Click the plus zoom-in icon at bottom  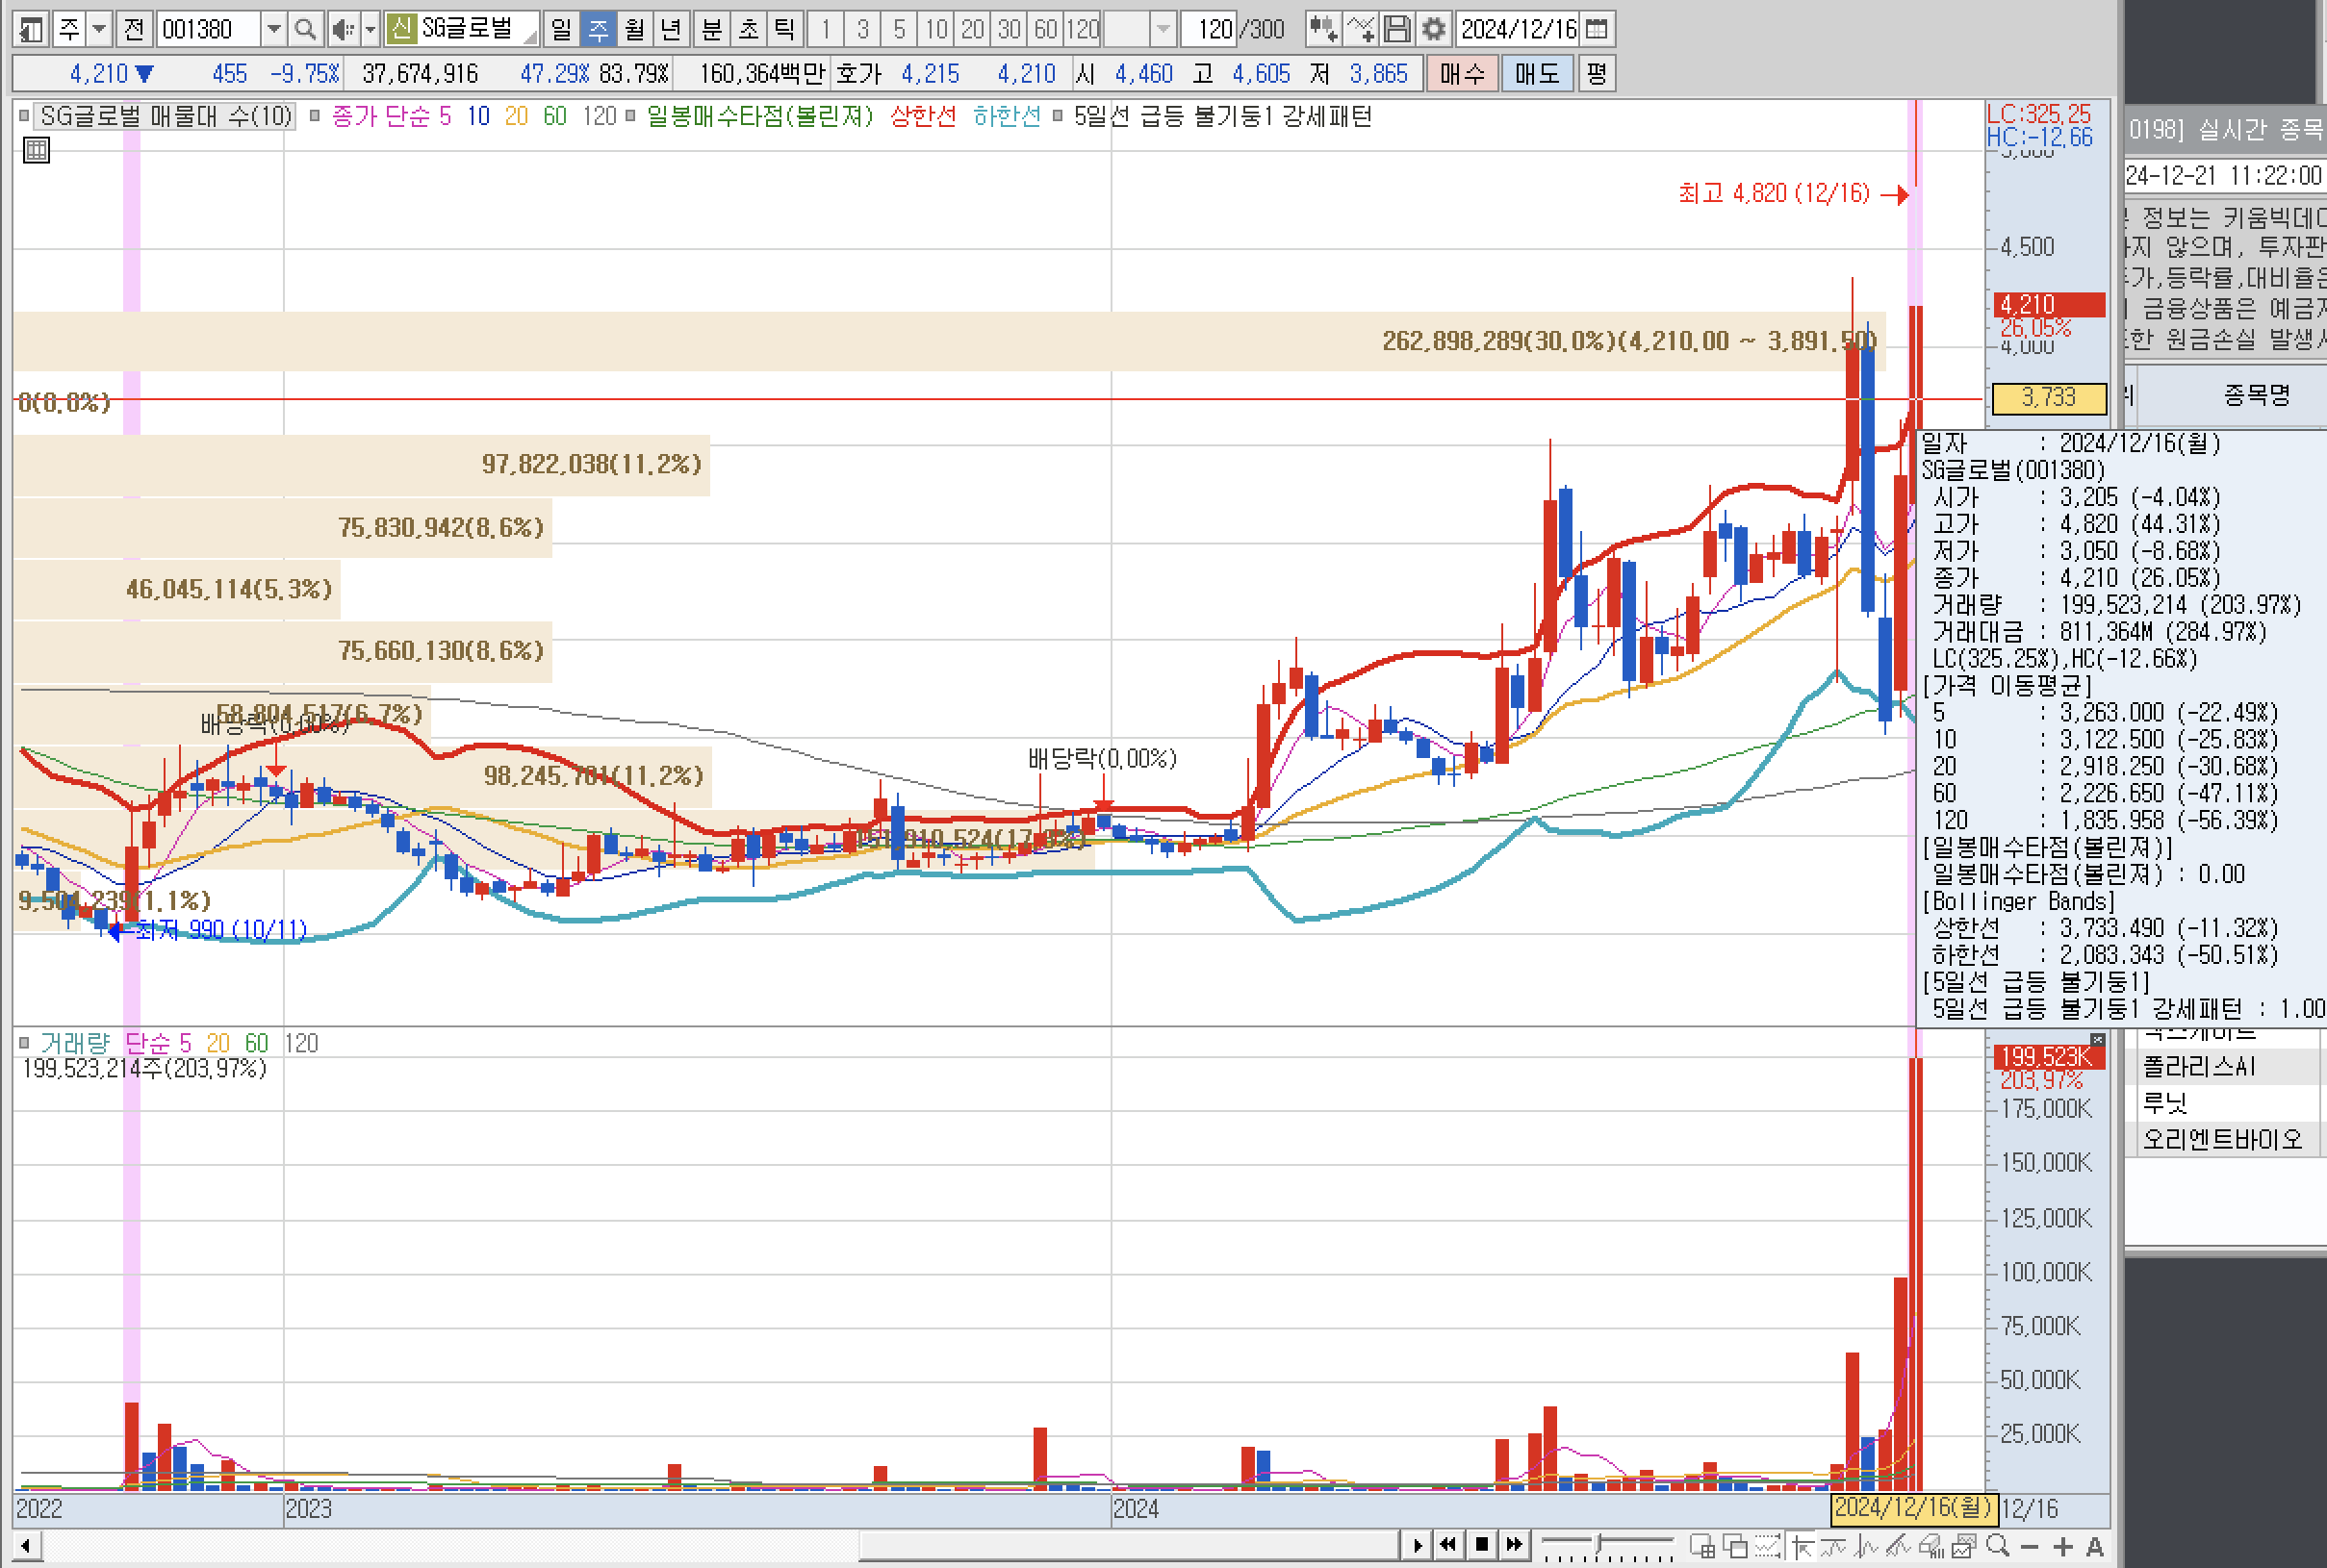coord(2064,1547)
